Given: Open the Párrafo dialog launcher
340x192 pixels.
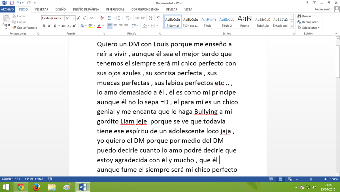Looking at the screenshot, I should (160, 33).
